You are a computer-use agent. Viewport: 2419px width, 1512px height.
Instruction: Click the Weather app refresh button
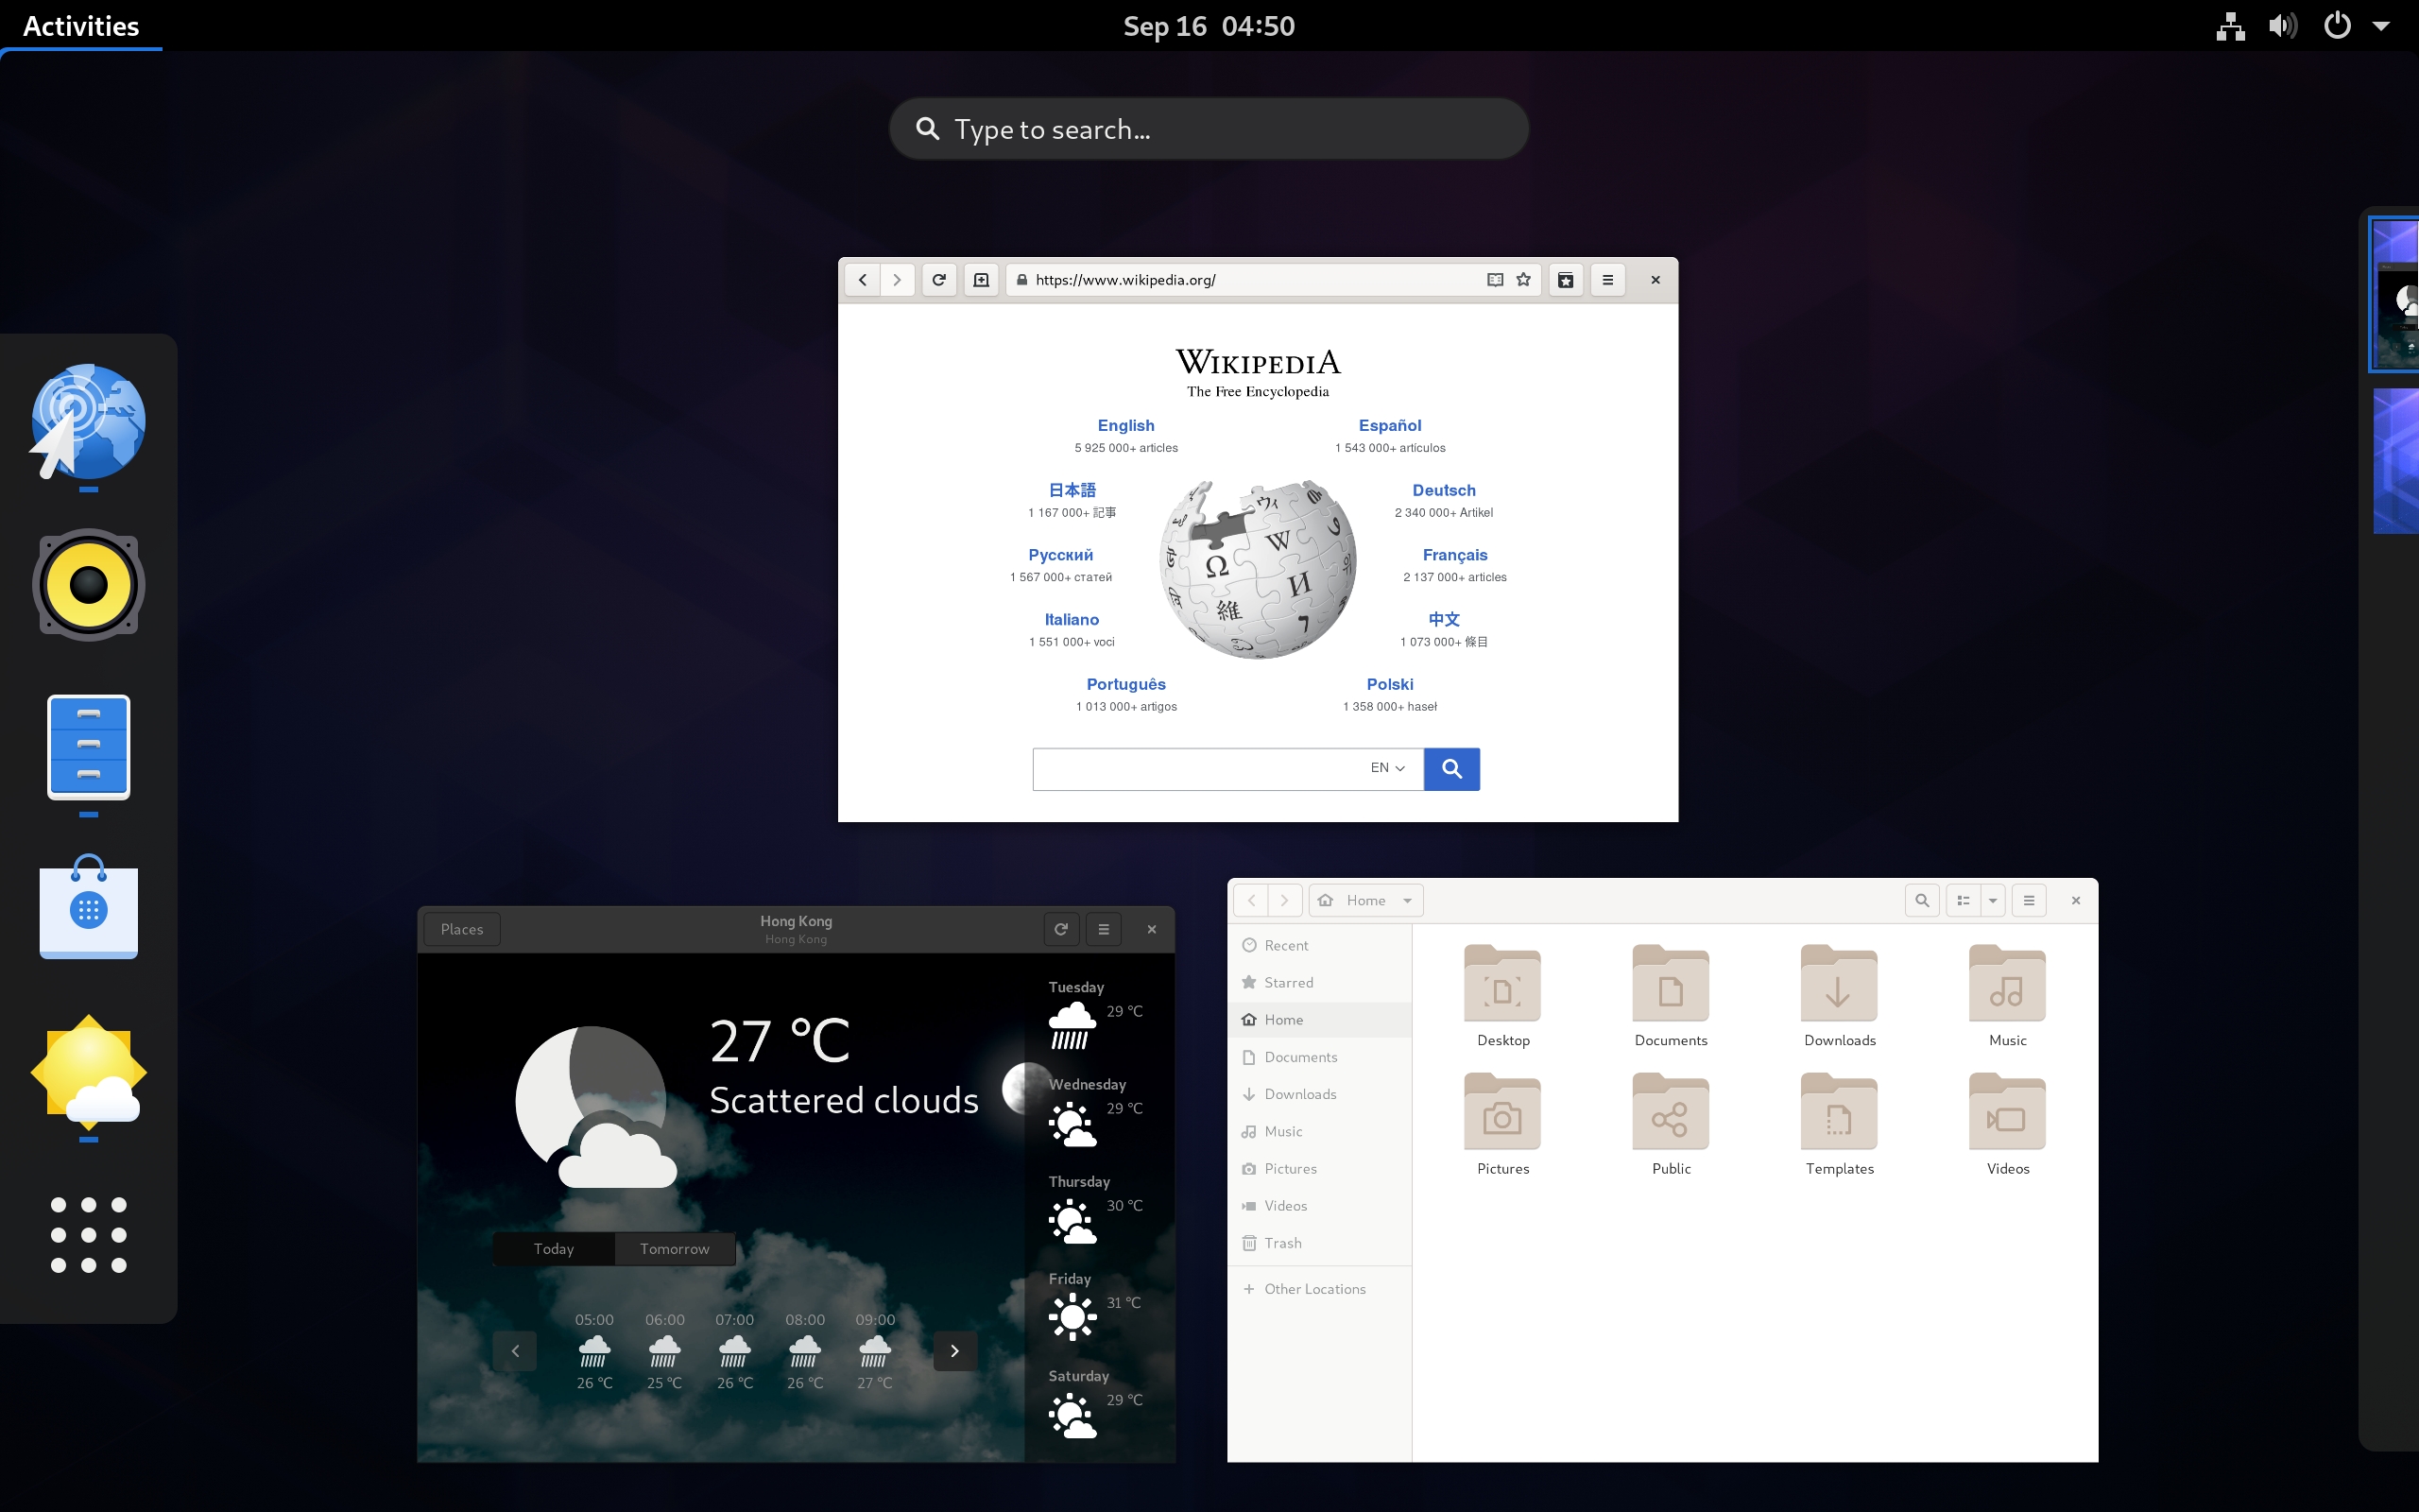(x=1060, y=928)
